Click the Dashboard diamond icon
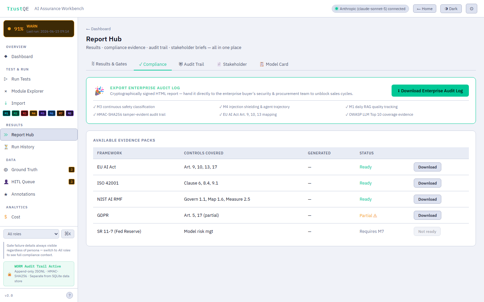Viewport: 484px width, 302px height. 6,56
